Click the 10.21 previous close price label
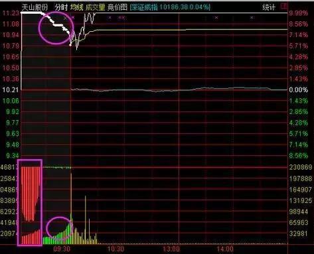The image size is (314, 254). tap(11, 90)
